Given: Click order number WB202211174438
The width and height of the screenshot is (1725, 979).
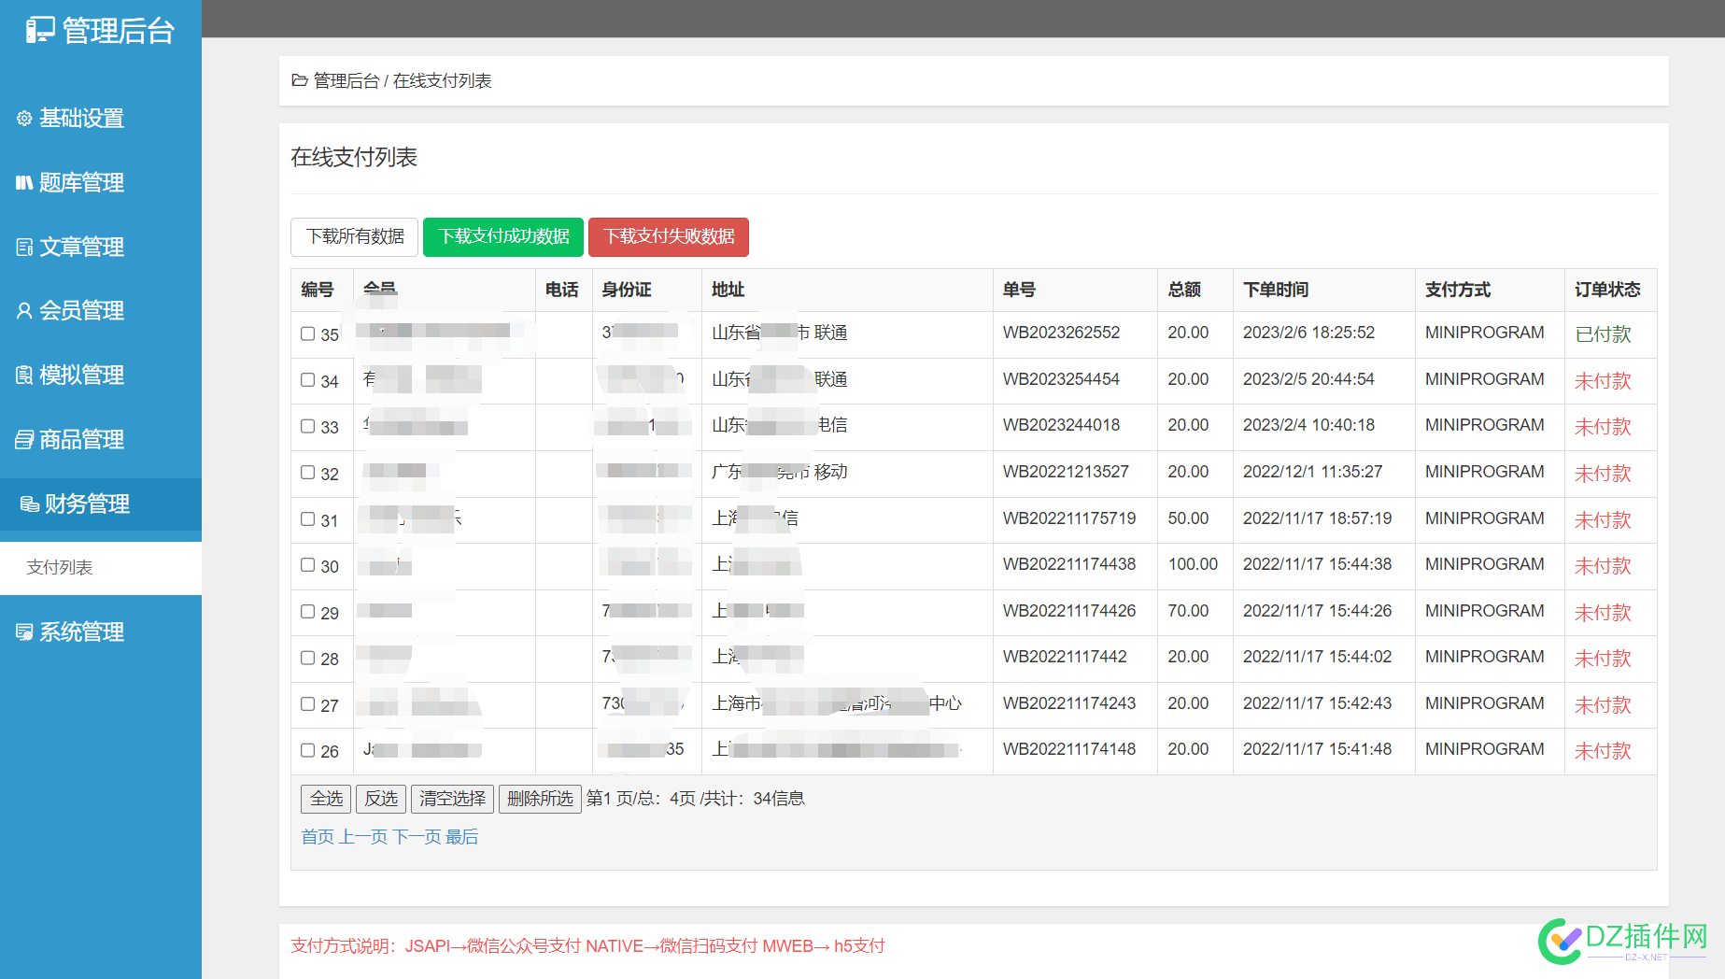Looking at the screenshot, I should point(1069,564).
